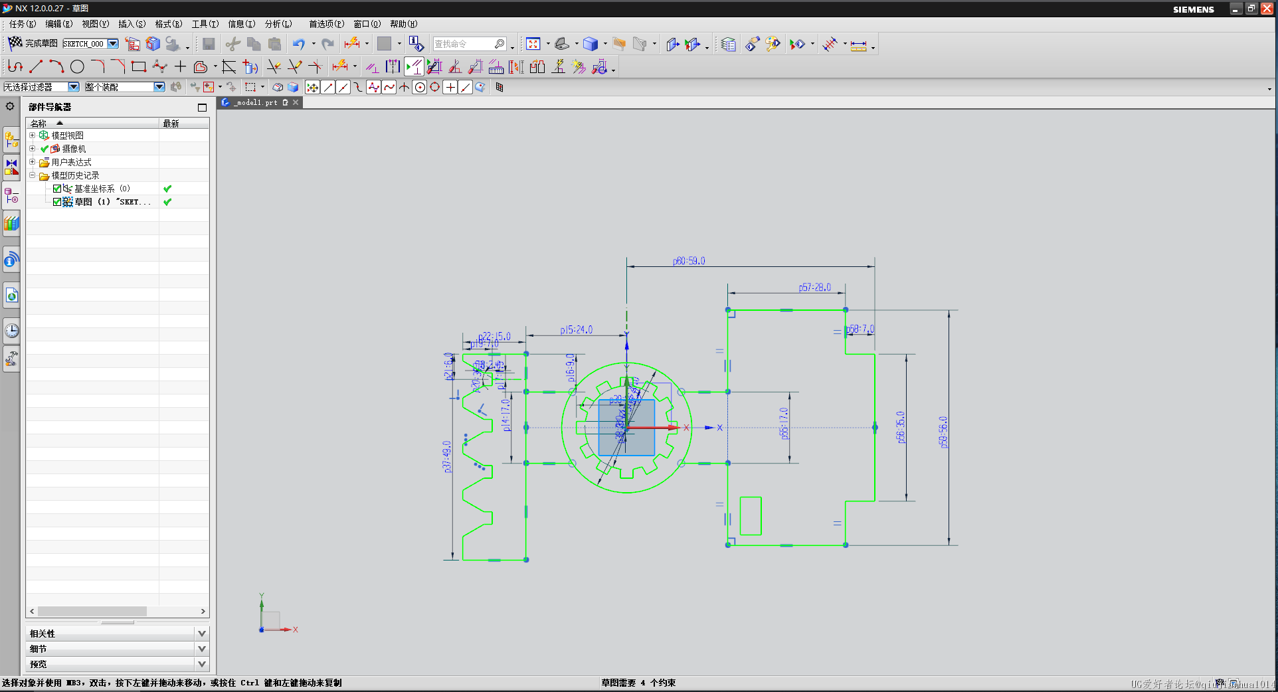Screen dimensions: 1278x692
Task: Click the Name column header
Action: pos(92,124)
